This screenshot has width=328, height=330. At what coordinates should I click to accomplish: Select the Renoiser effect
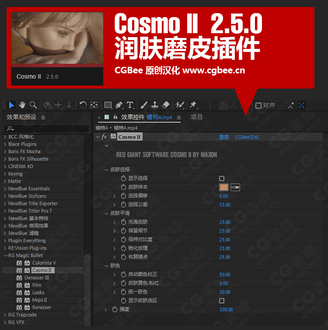coord(42,307)
